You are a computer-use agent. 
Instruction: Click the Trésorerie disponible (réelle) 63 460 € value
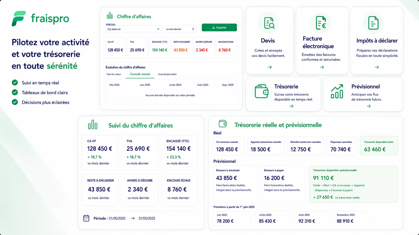click(x=375, y=149)
